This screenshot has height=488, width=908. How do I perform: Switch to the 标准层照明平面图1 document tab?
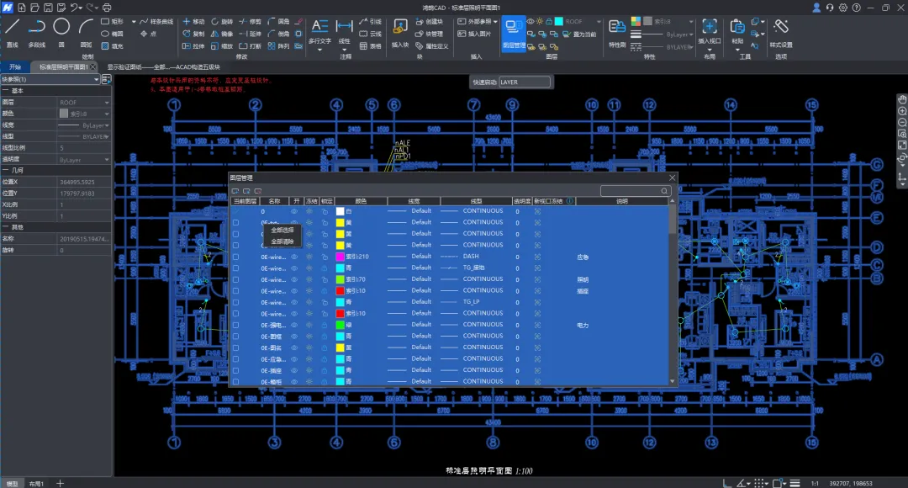click(x=63, y=67)
